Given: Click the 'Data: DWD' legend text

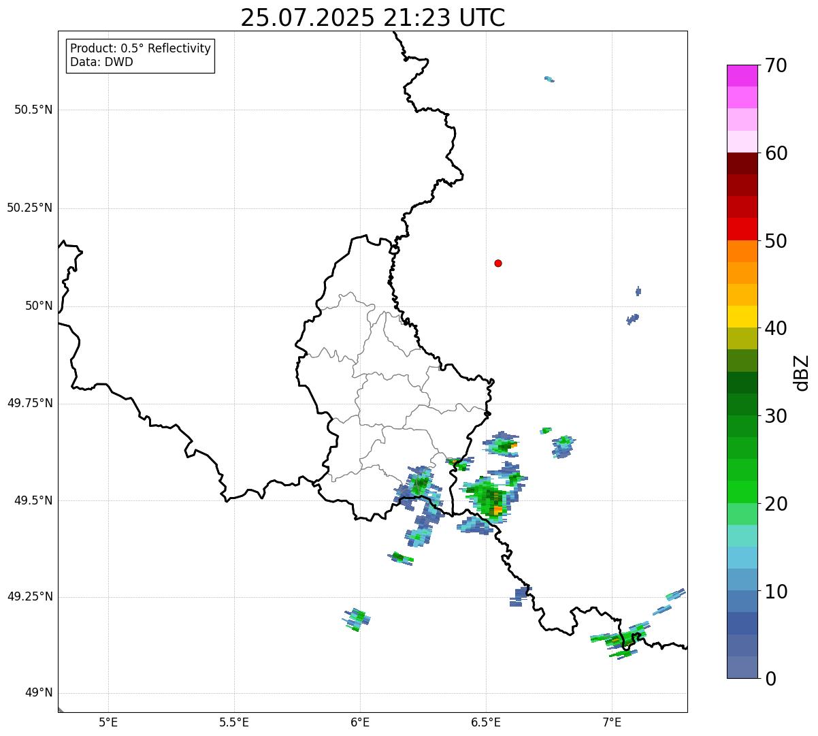Looking at the screenshot, I should click(x=101, y=62).
